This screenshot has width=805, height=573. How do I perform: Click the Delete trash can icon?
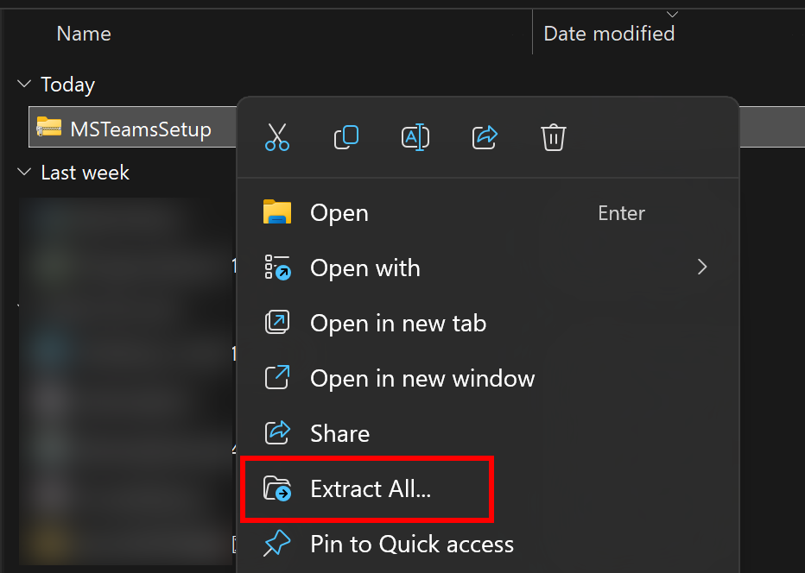(x=554, y=137)
